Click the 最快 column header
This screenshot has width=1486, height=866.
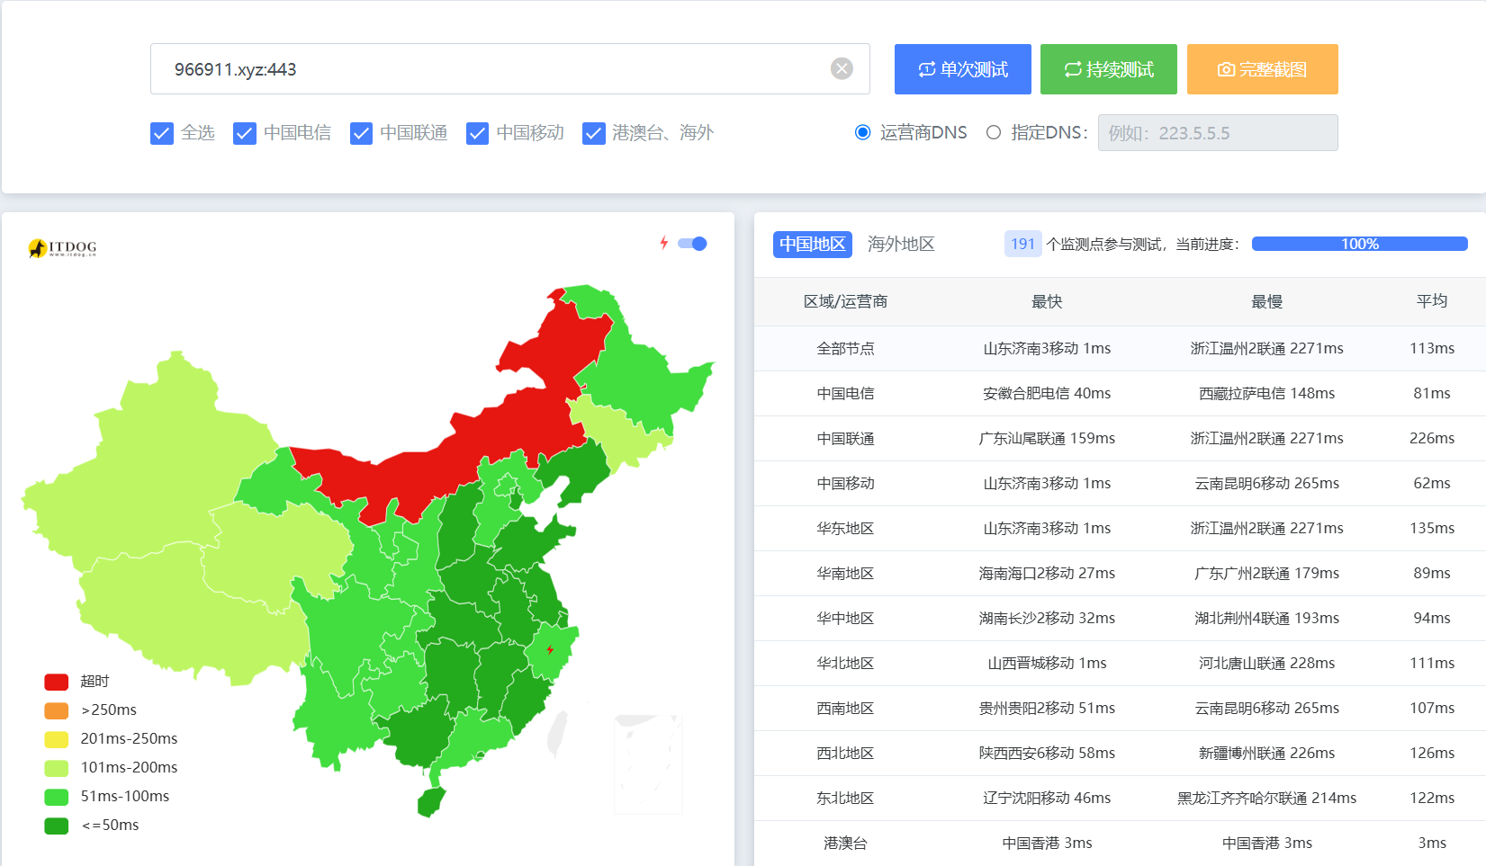(1047, 301)
